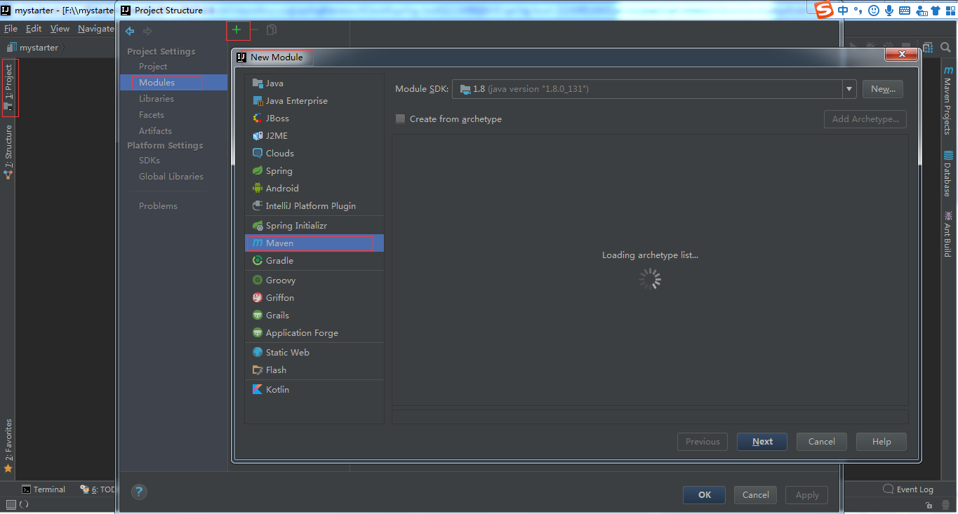
Task: Pick the JBoss icon in module list
Action: coord(258,119)
